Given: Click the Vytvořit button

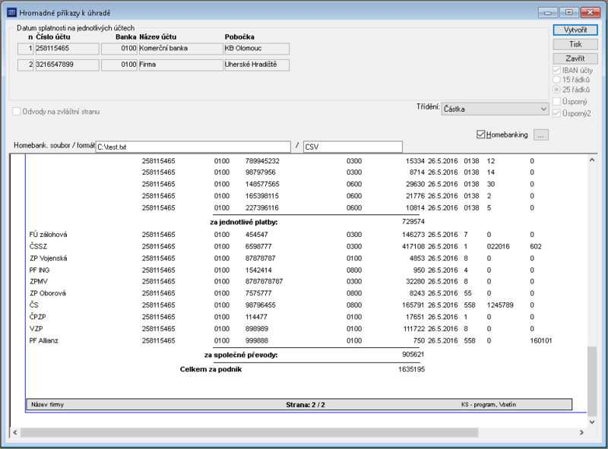Looking at the screenshot, I should point(575,30).
